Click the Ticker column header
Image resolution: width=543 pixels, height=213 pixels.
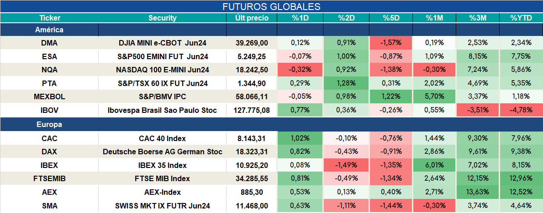[x=49, y=18]
